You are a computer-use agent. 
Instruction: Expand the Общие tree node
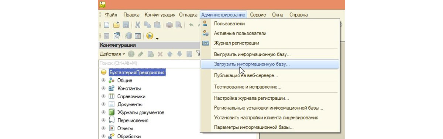tap(103, 81)
